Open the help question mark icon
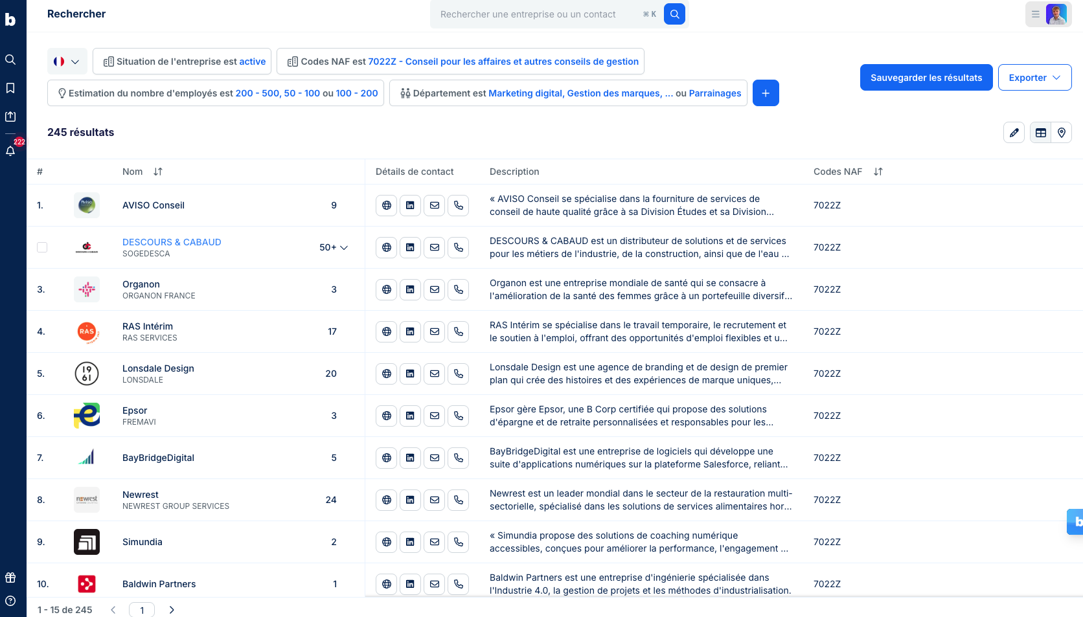Image resolution: width=1083 pixels, height=617 pixels. click(x=10, y=601)
